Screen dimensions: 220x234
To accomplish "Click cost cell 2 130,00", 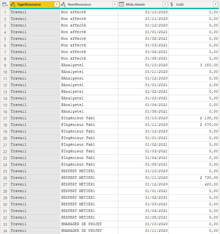I will point(209,118).
